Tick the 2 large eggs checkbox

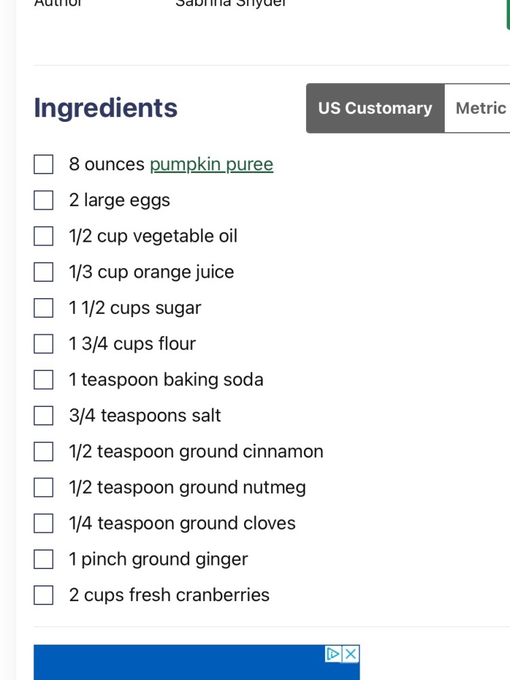click(x=44, y=201)
